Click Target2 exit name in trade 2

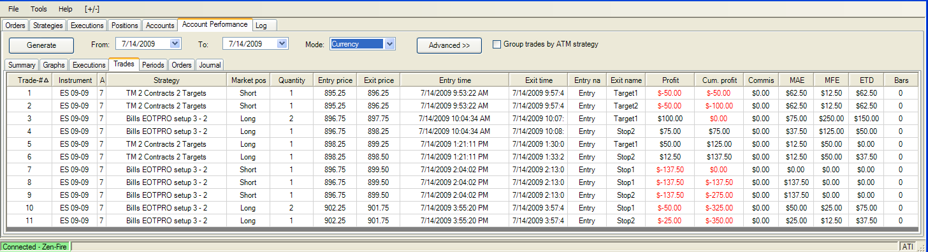(x=626, y=106)
